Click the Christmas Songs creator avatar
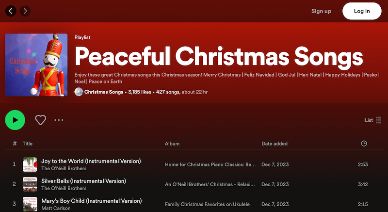Image resolution: width=388 pixels, height=212 pixels. 79,92
